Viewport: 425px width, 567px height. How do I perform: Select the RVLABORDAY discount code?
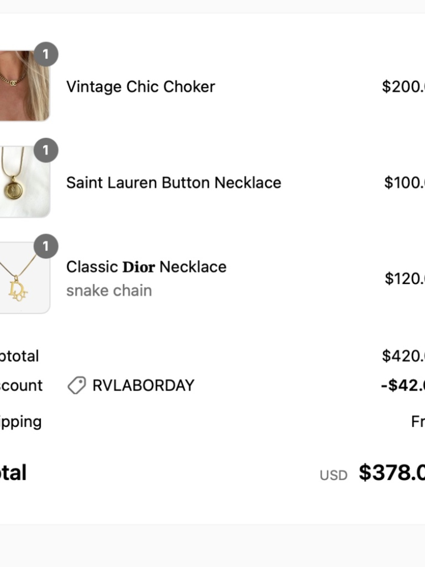[142, 385]
